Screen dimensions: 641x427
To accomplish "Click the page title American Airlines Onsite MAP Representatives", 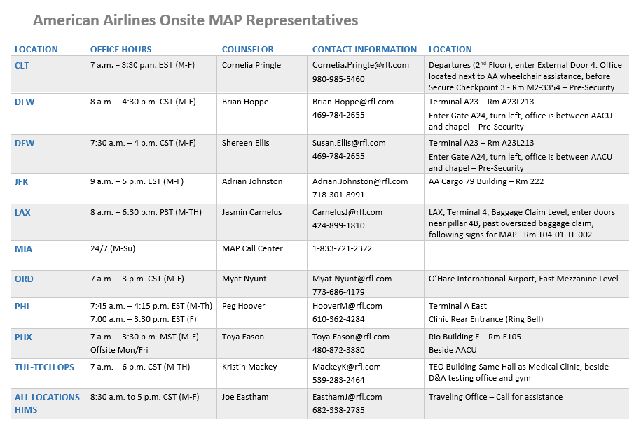I will point(195,20).
